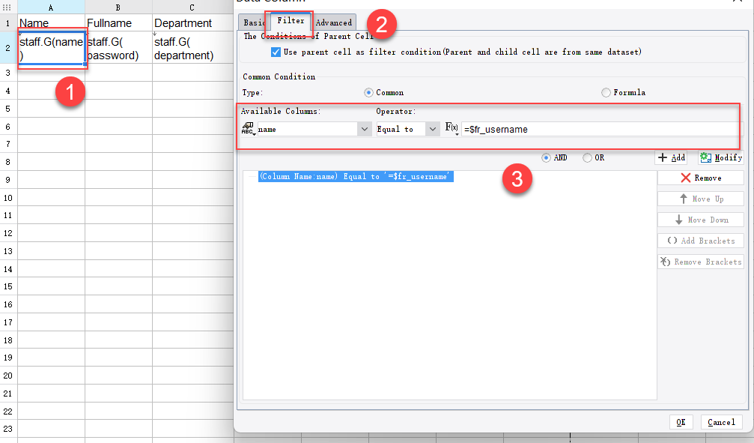Open the F(x) formula editor
Viewport: 754px width, 443px height.
pos(451,127)
